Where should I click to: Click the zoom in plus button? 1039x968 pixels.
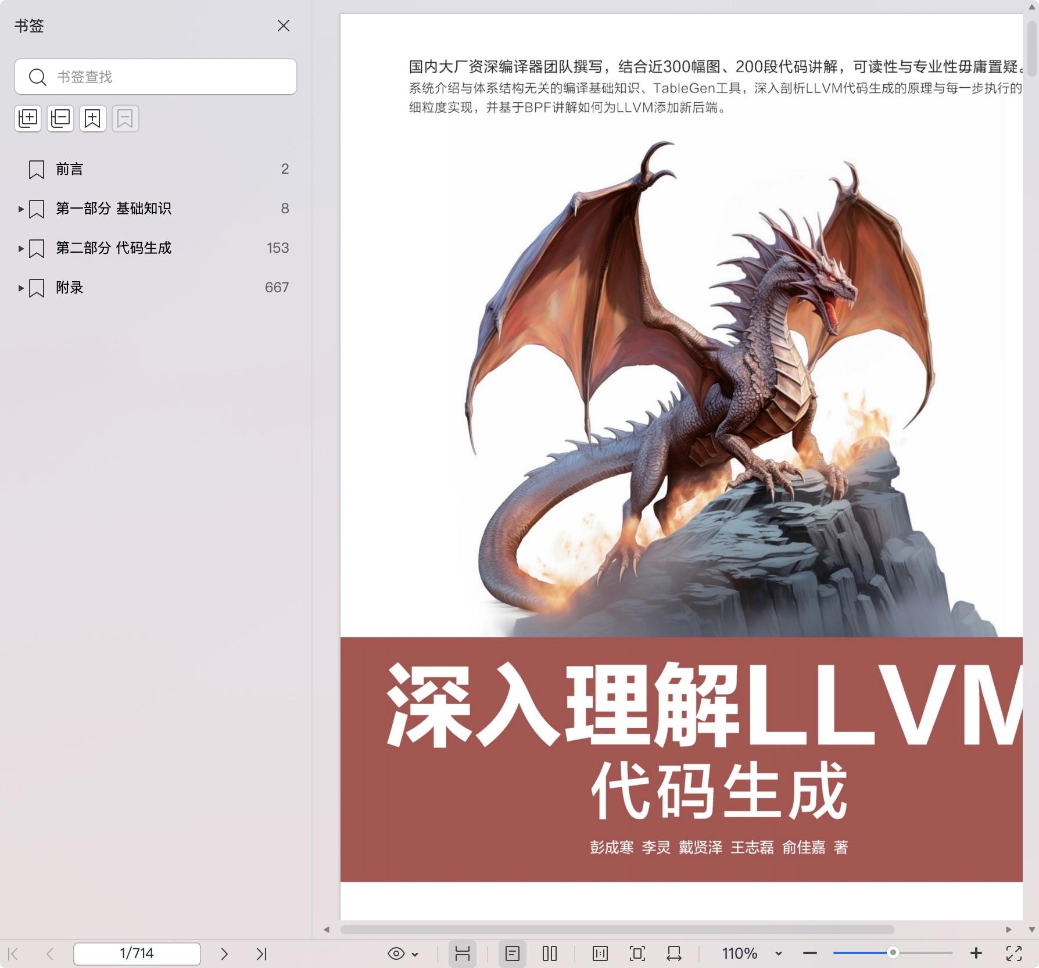tap(976, 953)
